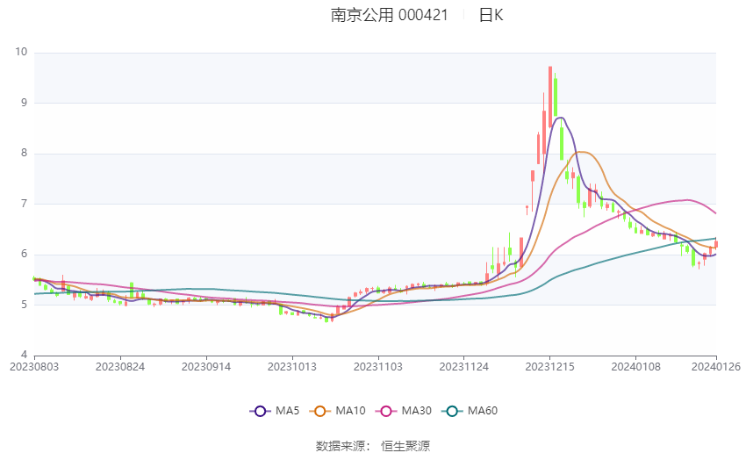746x453 pixels.
Task: Click the x-axis date 20230803
Action: tap(34, 367)
